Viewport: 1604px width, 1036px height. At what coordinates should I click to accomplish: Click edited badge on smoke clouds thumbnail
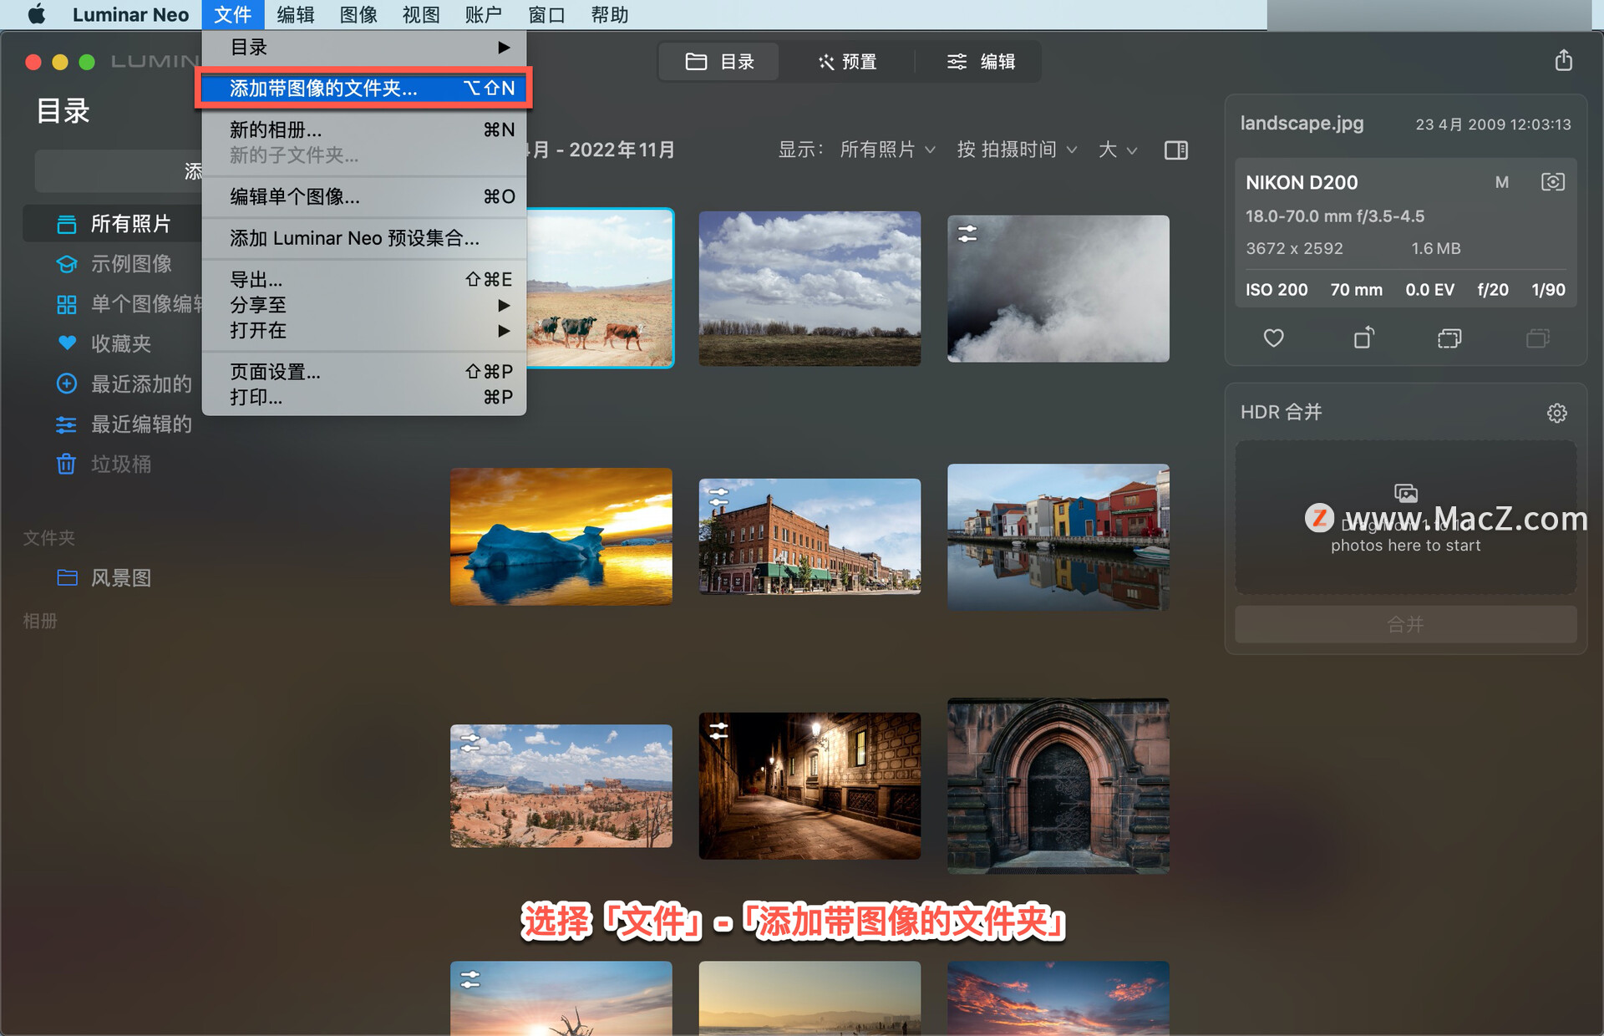click(x=967, y=234)
